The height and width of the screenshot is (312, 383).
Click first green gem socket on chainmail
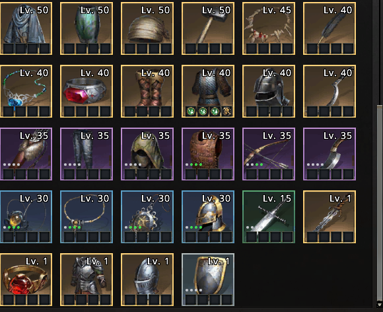click(191, 111)
